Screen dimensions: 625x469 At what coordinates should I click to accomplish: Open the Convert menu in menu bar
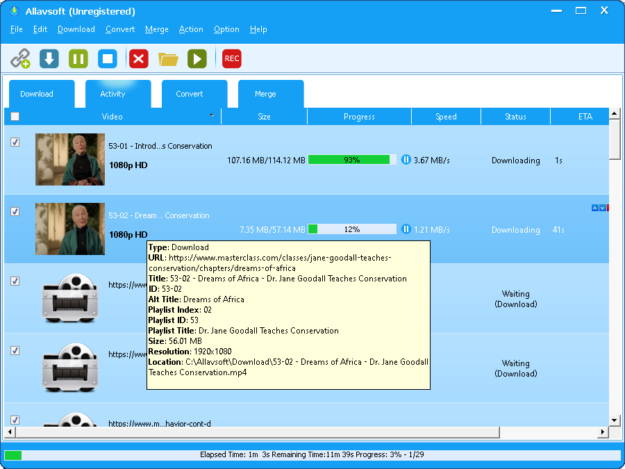click(120, 29)
